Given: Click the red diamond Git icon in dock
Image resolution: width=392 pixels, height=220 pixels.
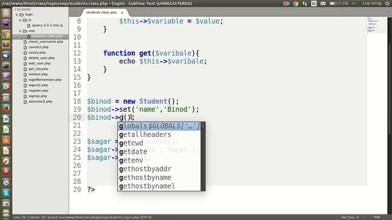Looking at the screenshot, I should (x=6, y=172).
